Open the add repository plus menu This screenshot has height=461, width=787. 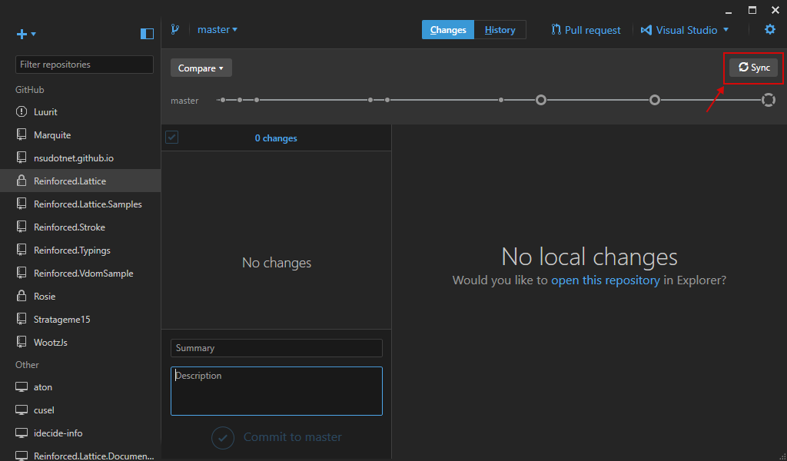(25, 34)
